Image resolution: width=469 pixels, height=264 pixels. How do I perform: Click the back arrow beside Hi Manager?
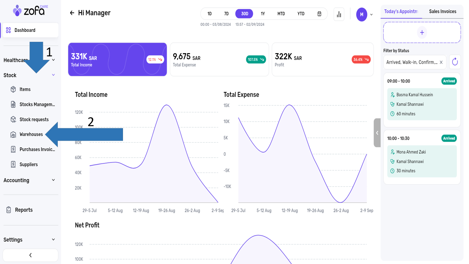click(72, 13)
